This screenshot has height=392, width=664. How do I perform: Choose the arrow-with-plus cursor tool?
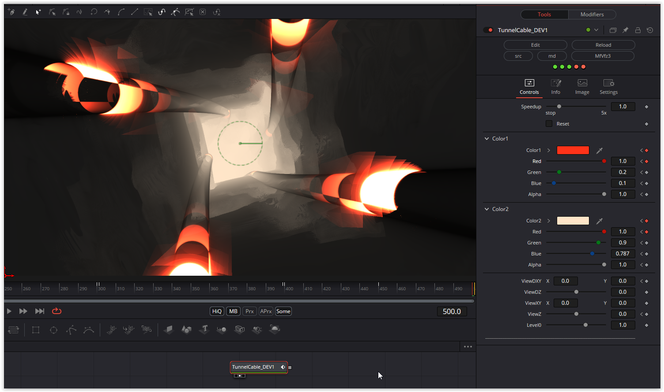38,12
